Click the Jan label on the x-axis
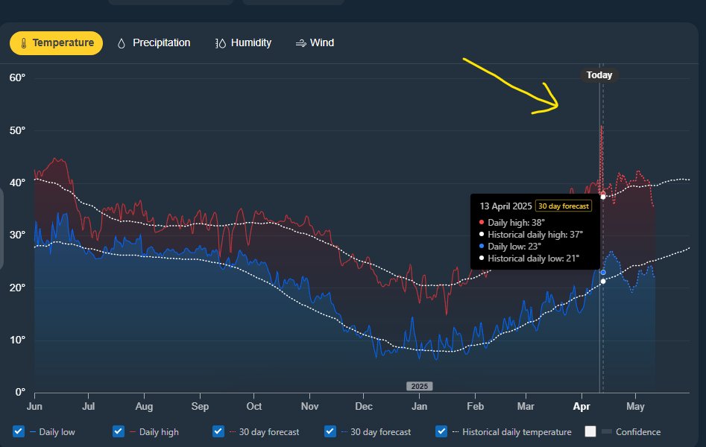Image resolution: width=706 pixels, height=447 pixels. click(x=419, y=406)
